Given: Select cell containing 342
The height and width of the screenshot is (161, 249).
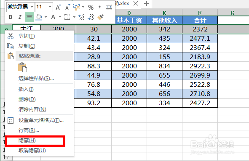Looking at the screenshot, I should pyautogui.click(x=164, y=29).
